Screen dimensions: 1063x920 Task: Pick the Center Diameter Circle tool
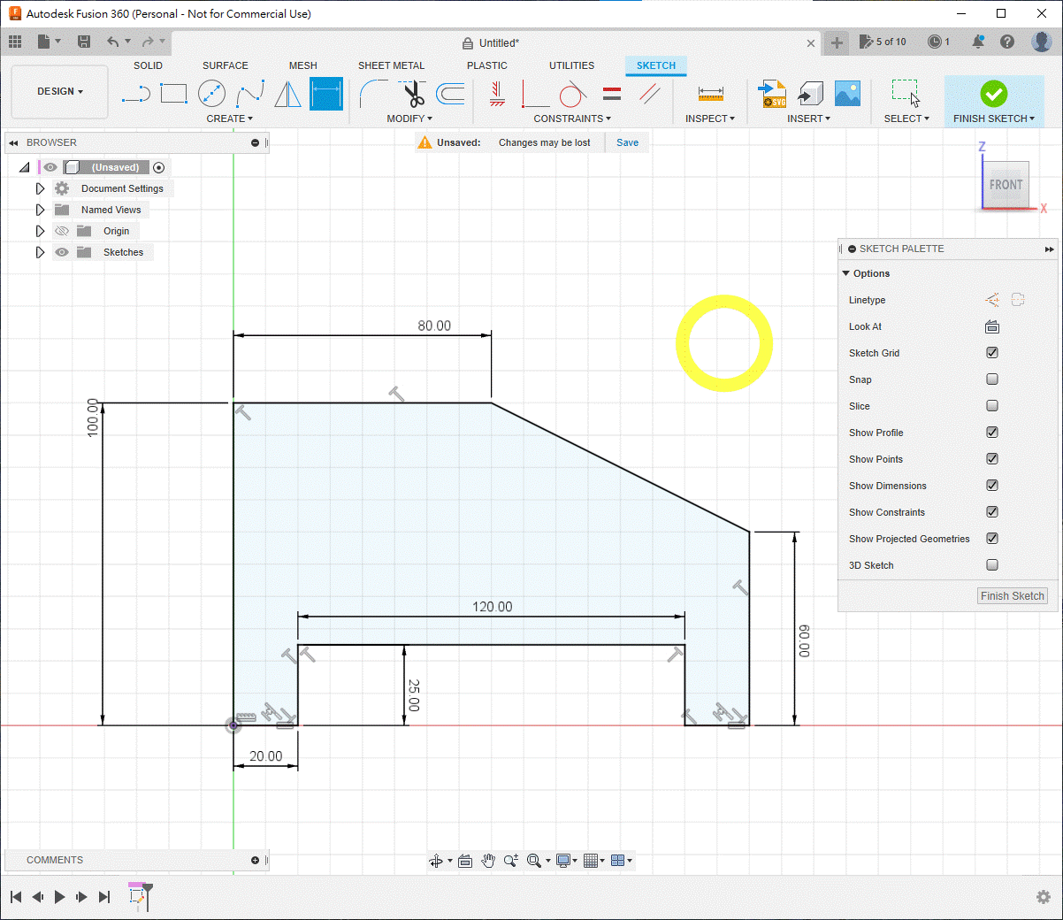211,94
